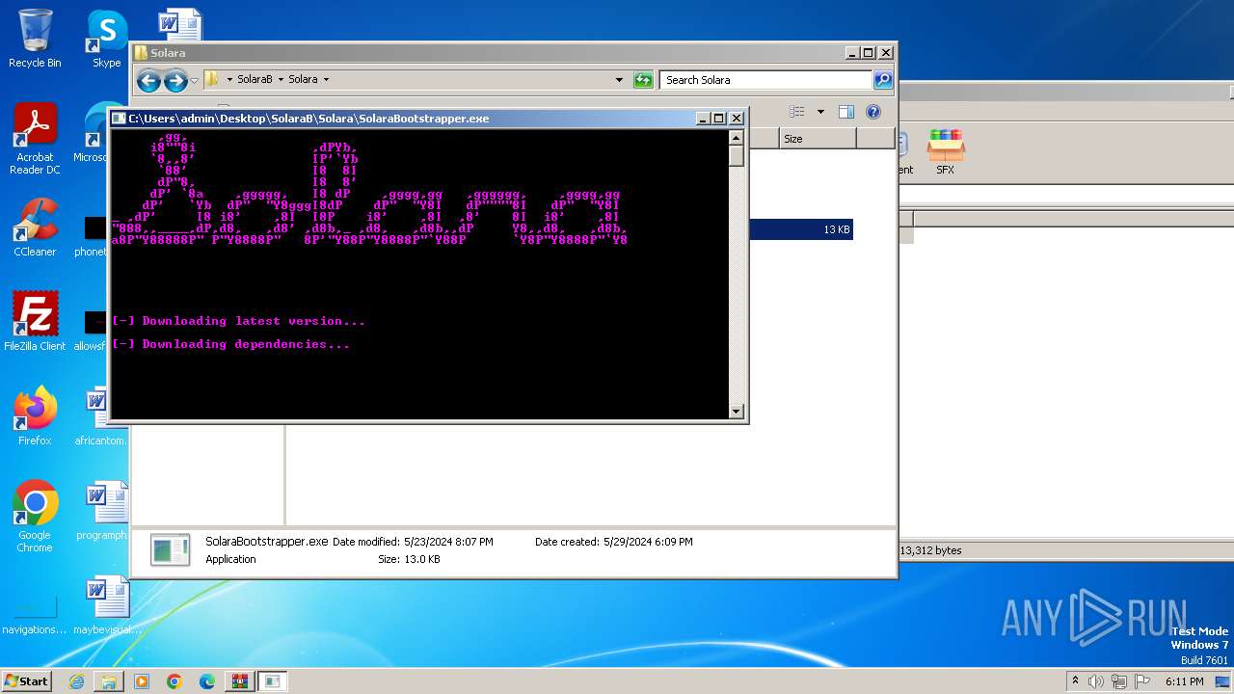Click Date created 5/29/2024 6:09 PM value
Viewport: 1234px width, 694px height.
pos(648,542)
